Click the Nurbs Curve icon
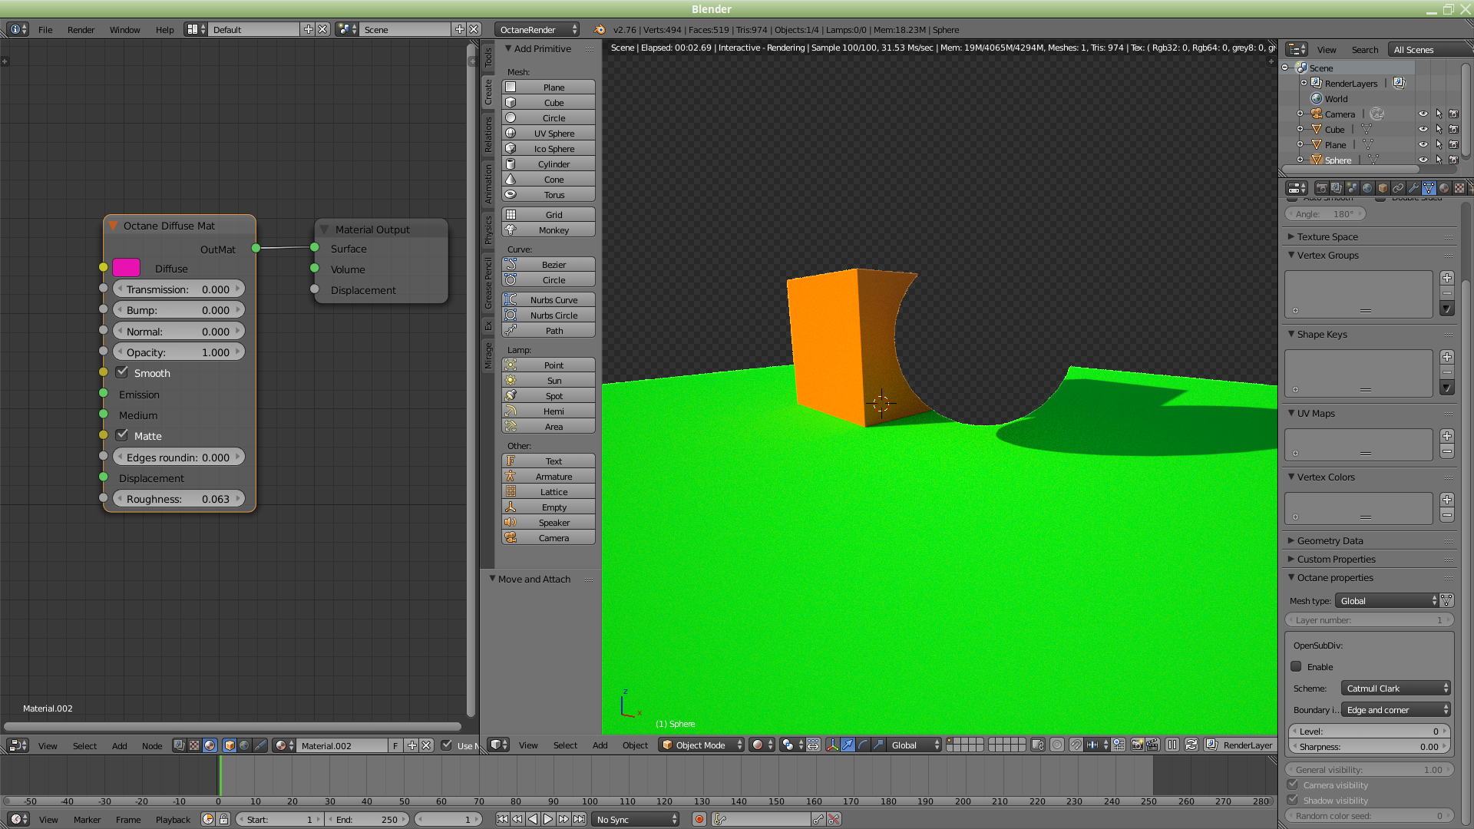The width and height of the screenshot is (1474, 829). (511, 300)
